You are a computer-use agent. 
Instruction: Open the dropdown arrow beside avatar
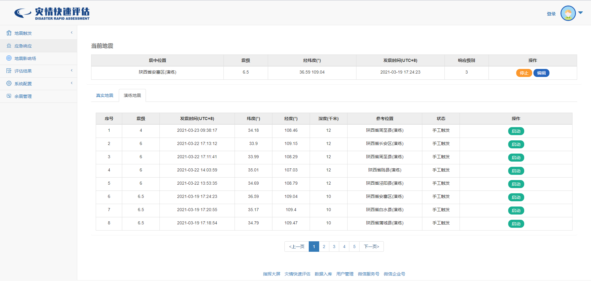coord(581,13)
